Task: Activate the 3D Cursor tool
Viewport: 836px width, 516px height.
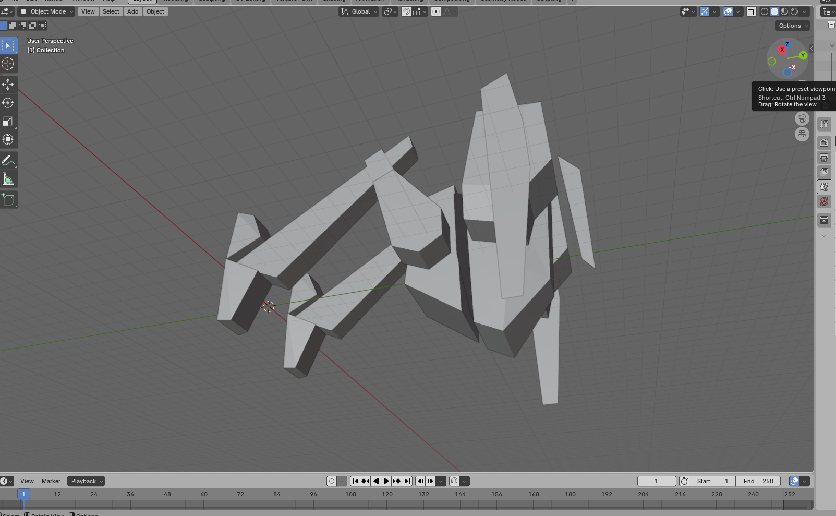Action: pyautogui.click(x=8, y=64)
